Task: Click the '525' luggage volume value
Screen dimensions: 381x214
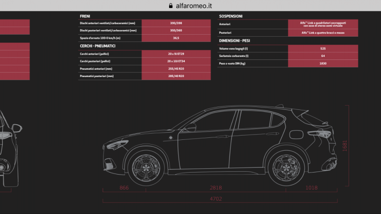Action: point(323,49)
